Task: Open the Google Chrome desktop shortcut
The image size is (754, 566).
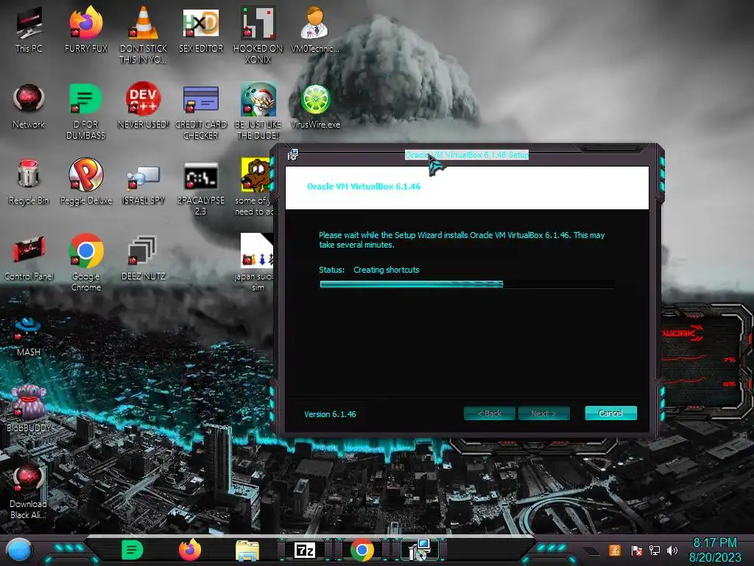Action: point(86,263)
